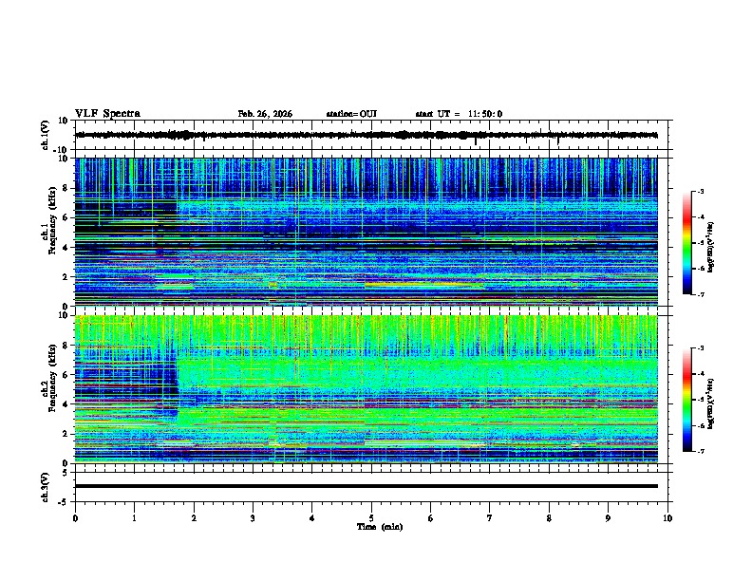Click the '-7' label on ch.2 color bar
Screen dimensions: 752x581
[700, 451]
